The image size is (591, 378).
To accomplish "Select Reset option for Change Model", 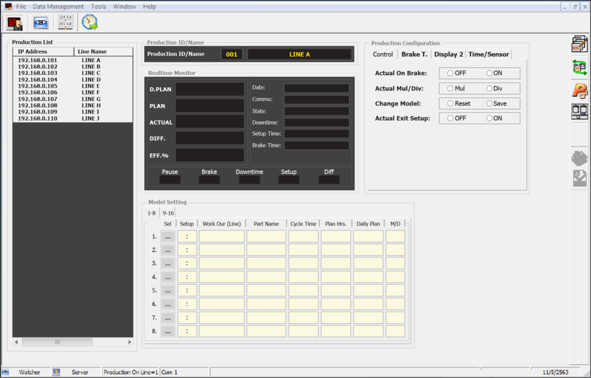I will tap(451, 103).
